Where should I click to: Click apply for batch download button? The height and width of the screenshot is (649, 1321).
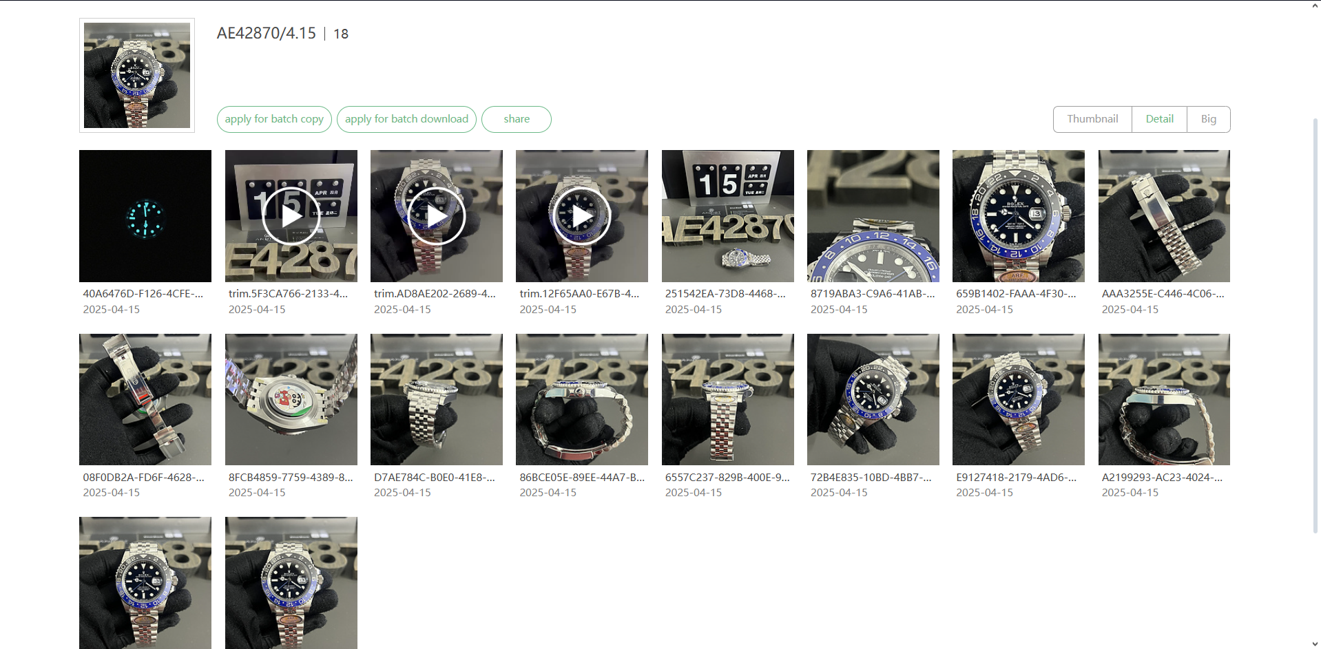click(406, 119)
